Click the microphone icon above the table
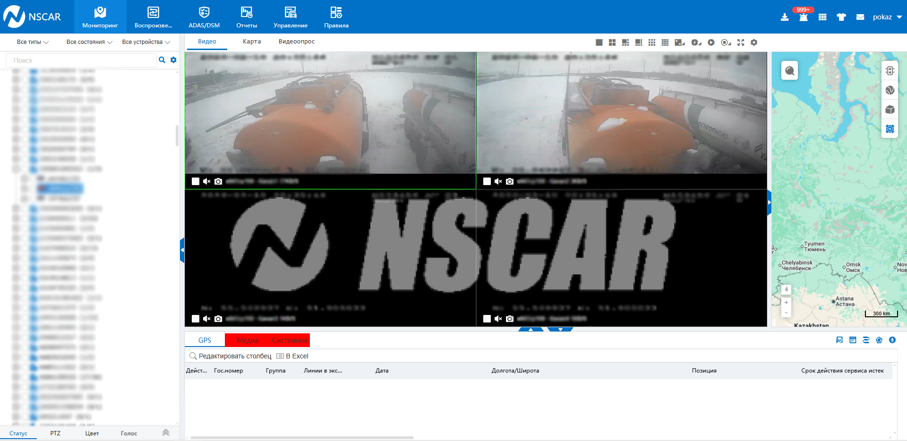 tap(892, 340)
